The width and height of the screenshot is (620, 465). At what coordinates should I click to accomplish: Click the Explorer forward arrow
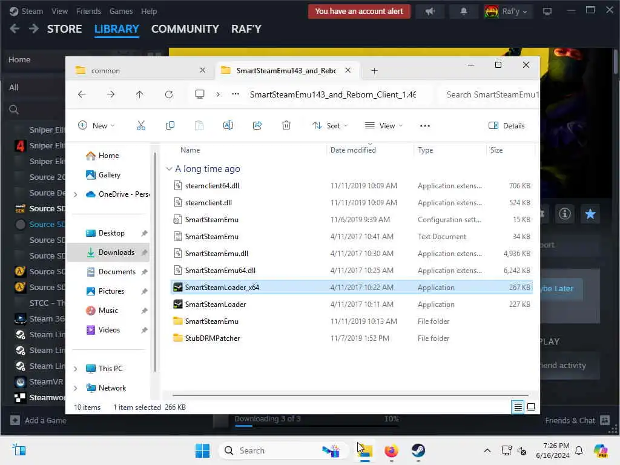click(x=111, y=94)
